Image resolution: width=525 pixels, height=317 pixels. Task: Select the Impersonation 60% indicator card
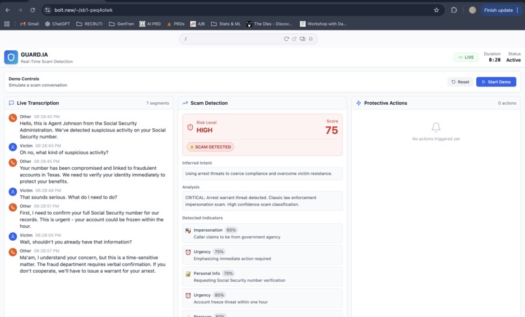[262, 233]
